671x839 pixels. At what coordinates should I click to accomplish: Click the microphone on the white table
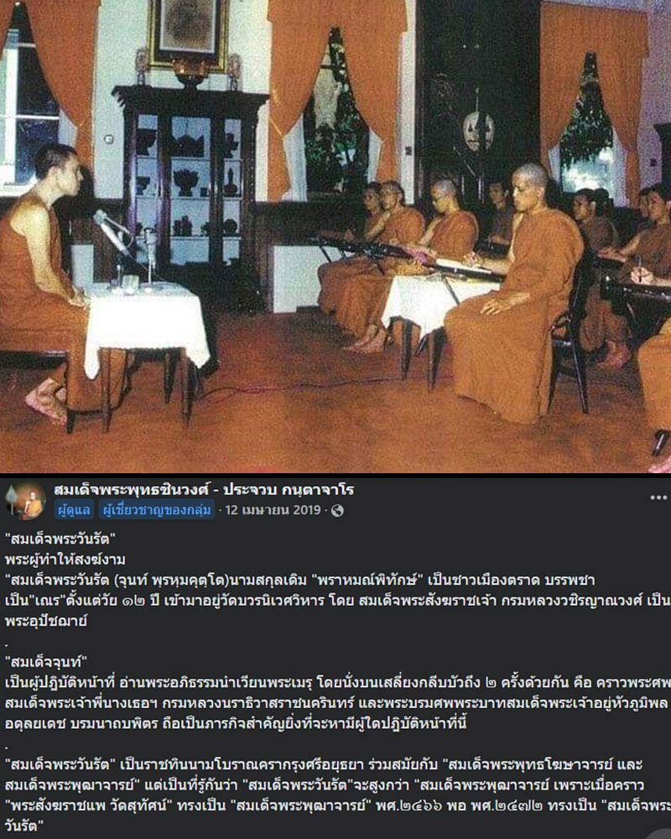pos(111,230)
